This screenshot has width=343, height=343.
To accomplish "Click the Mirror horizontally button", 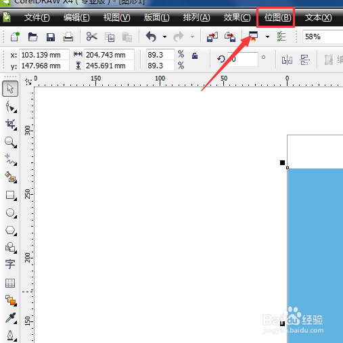I will pyautogui.click(x=287, y=60).
